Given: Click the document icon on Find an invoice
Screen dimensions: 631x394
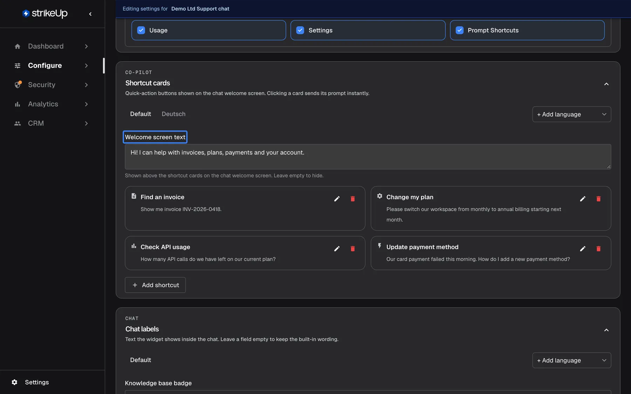Looking at the screenshot, I should pos(134,196).
